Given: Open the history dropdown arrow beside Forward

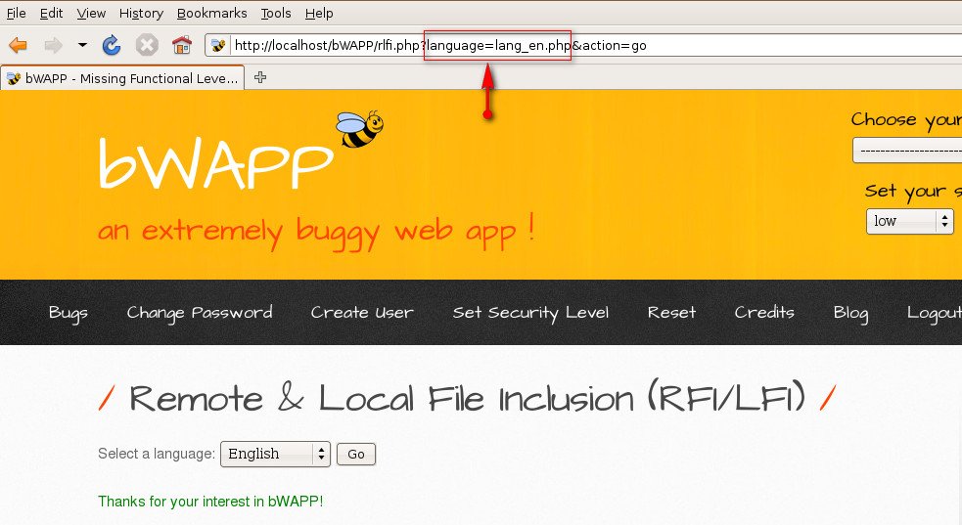Looking at the screenshot, I should tap(82, 45).
